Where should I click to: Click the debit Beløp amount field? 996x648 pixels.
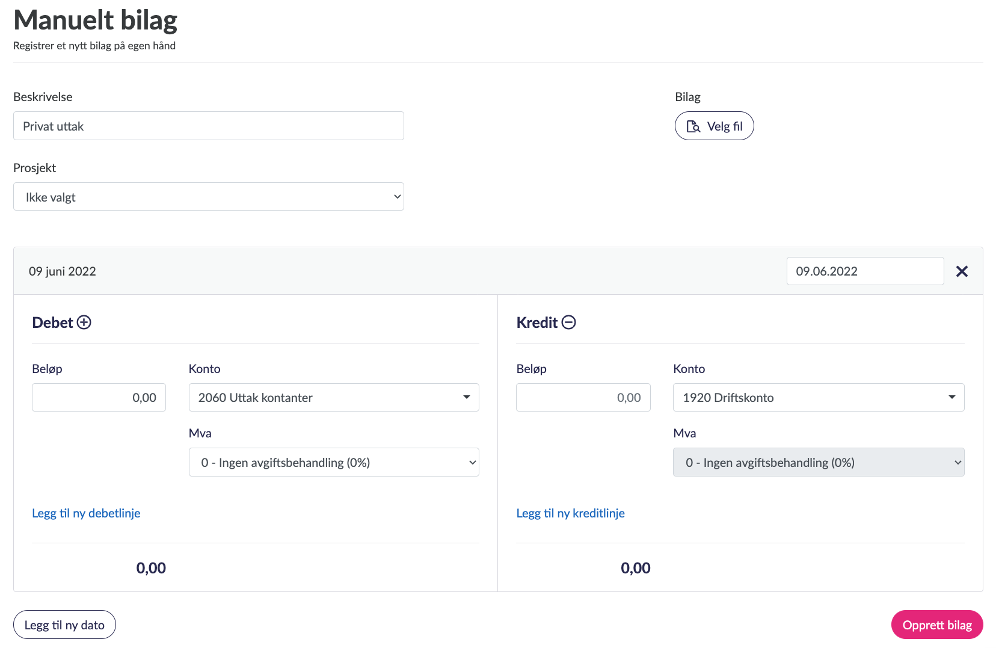click(x=99, y=398)
